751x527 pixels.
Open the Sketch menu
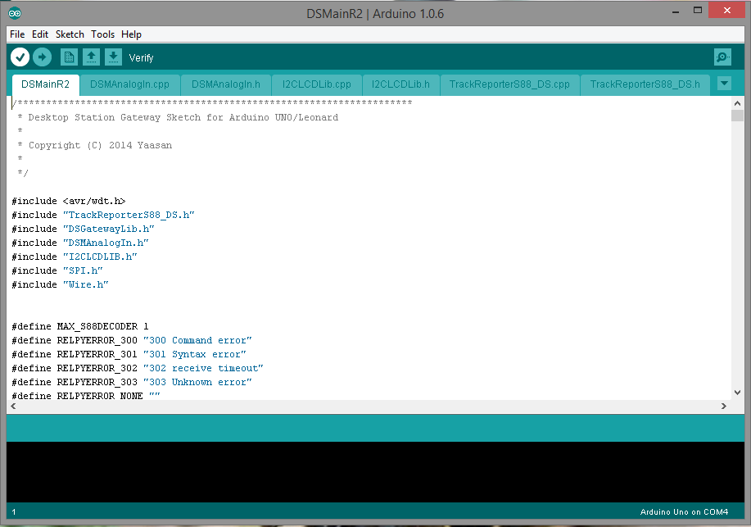[70, 34]
